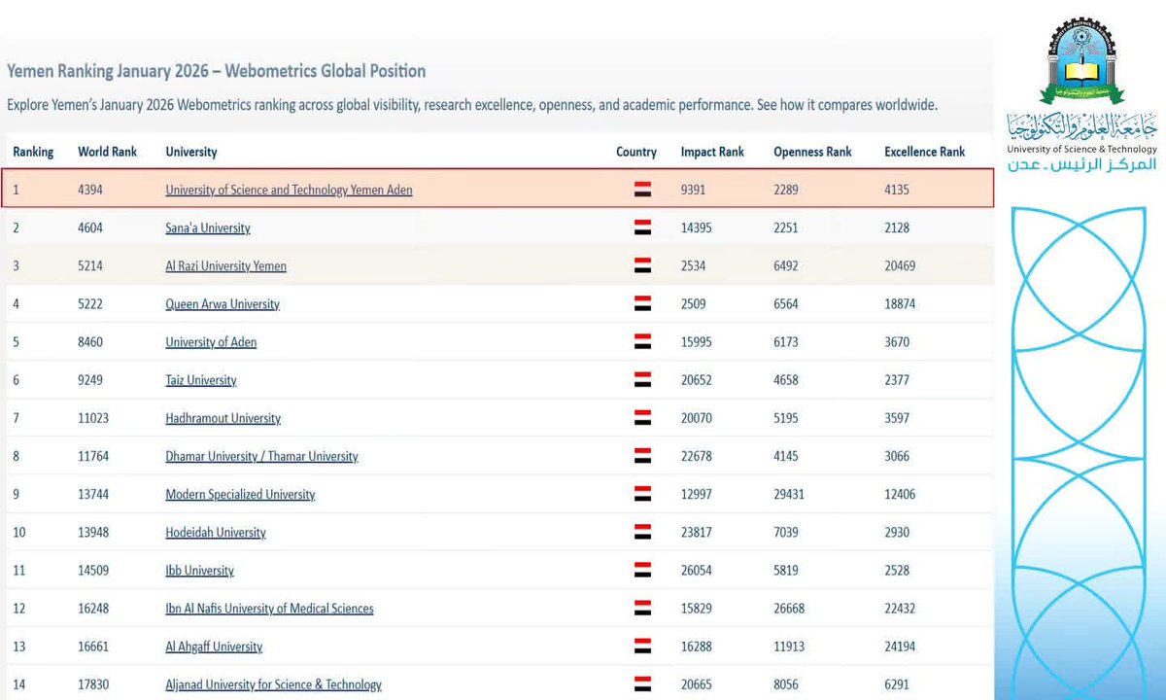
Task: Open the University of Aden link
Action: pyautogui.click(x=211, y=342)
